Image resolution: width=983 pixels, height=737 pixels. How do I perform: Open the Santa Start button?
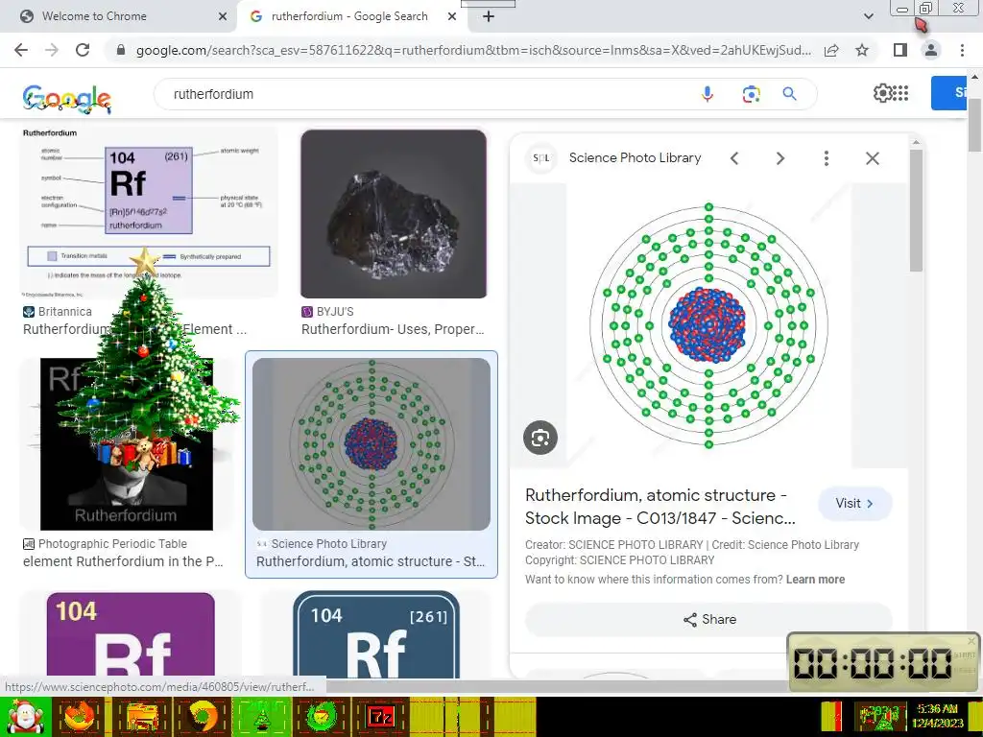[x=25, y=716]
